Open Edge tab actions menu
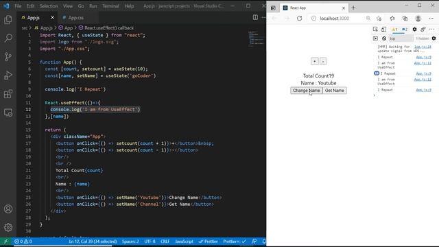 (273, 8)
